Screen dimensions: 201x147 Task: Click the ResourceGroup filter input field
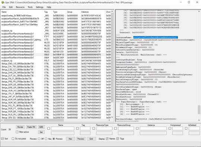(126, 128)
